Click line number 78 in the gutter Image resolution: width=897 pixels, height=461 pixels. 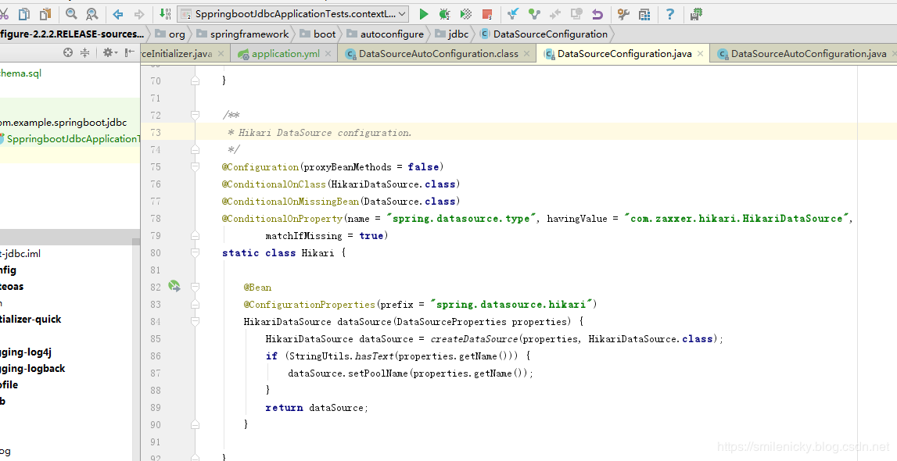pyautogui.click(x=156, y=218)
